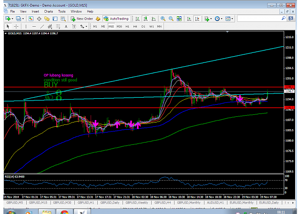Switch to W1 timeframe
Viewport: 298px width, 214px height.
[152, 26]
